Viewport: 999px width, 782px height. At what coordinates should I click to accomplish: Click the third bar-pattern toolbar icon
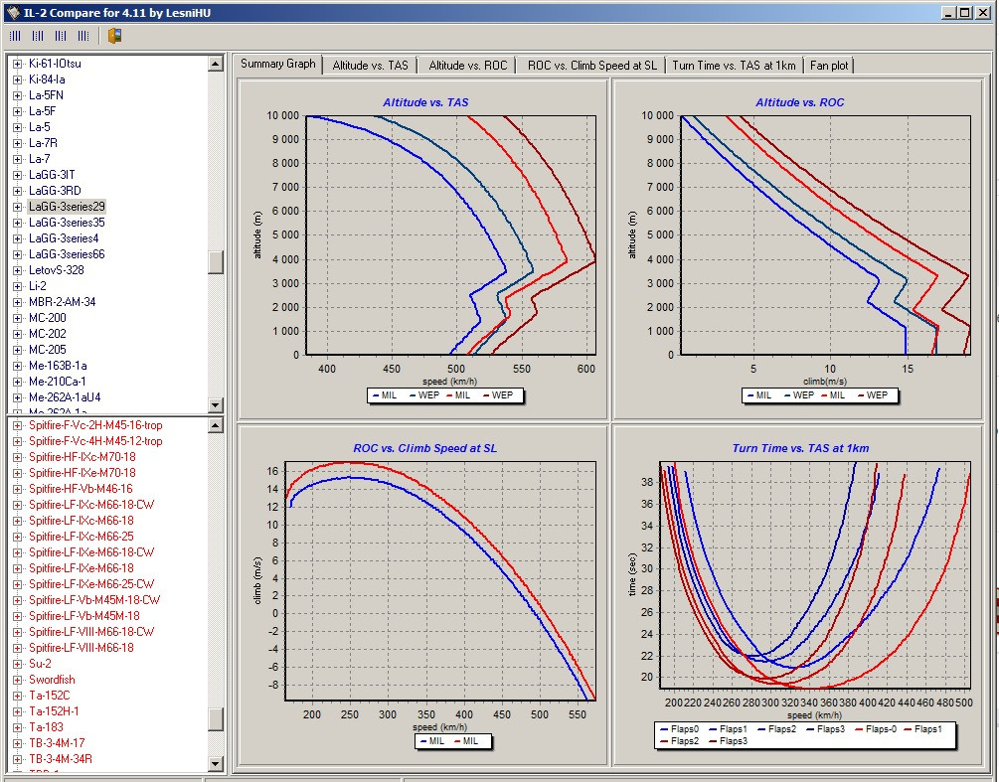point(61,36)
